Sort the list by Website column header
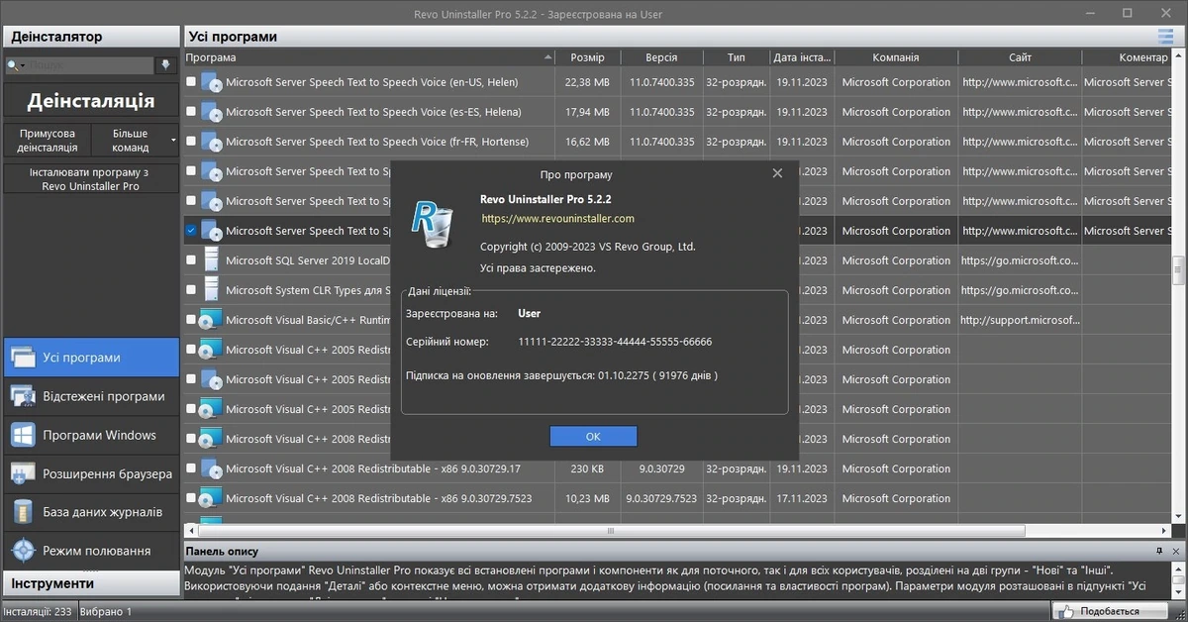Screen dimensions: 1188x622 tap(1020, 57)
